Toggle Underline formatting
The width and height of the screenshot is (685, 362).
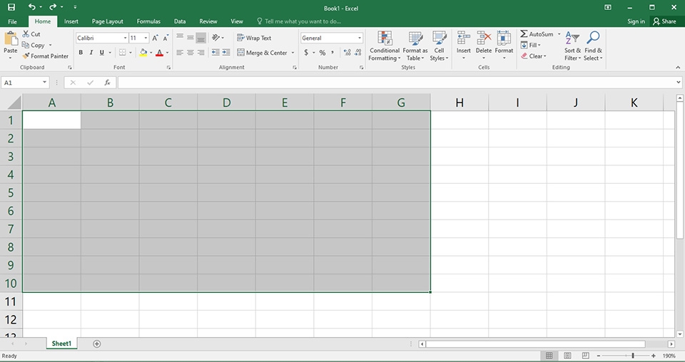[x=102, y=52]
